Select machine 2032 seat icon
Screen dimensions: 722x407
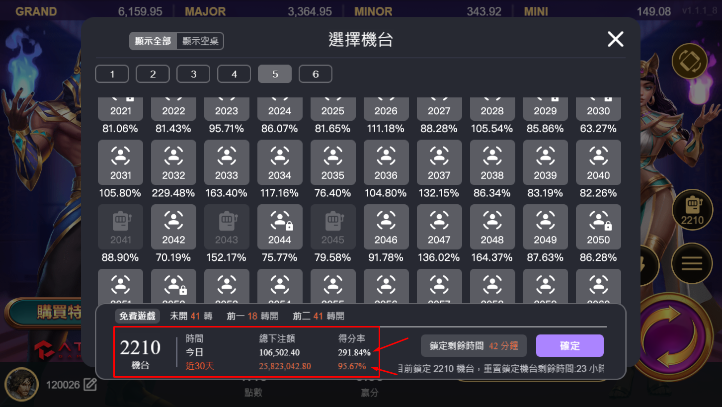click(173, 162)
